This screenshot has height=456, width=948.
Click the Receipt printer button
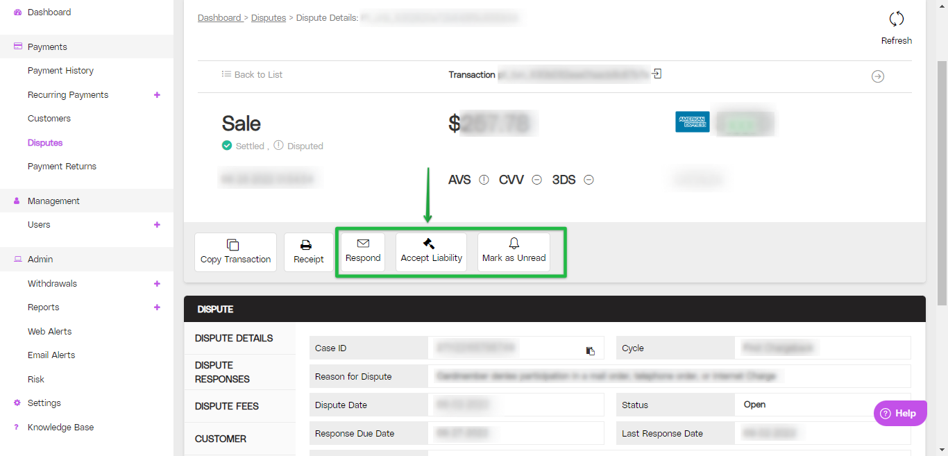(x=309, y=252)
